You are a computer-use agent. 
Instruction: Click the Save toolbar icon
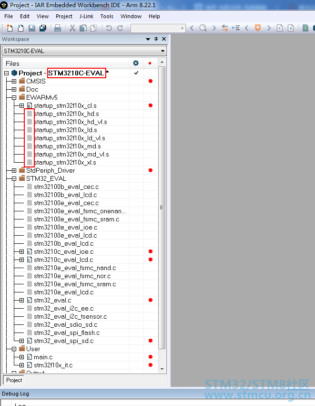click(x=32, y=28)
